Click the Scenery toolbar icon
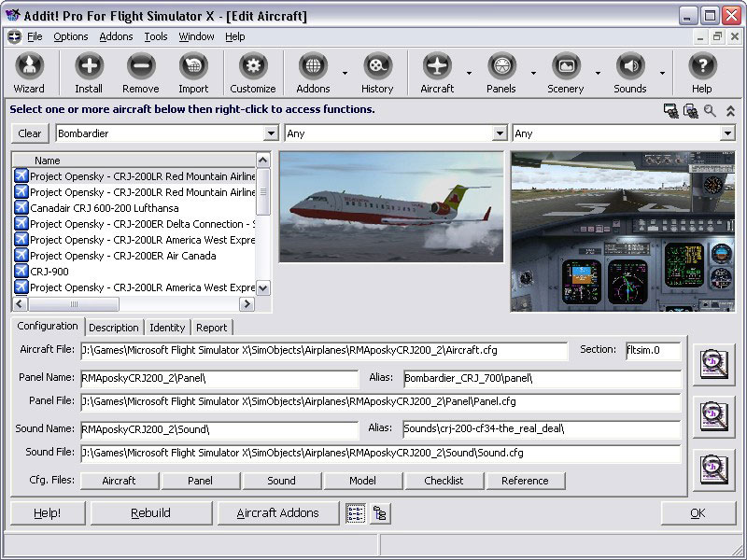This screenshot has height=560, width=747. [565, 73]
